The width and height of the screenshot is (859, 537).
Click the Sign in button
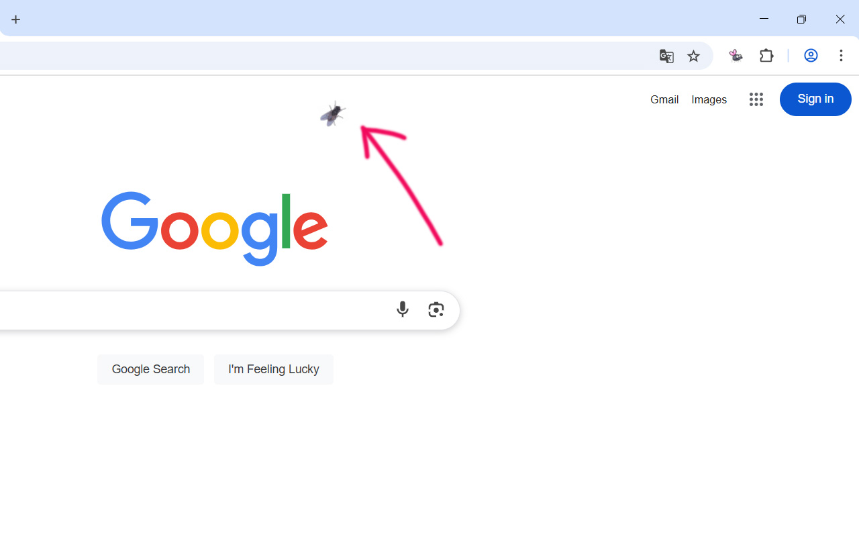[x=815, y=99]
